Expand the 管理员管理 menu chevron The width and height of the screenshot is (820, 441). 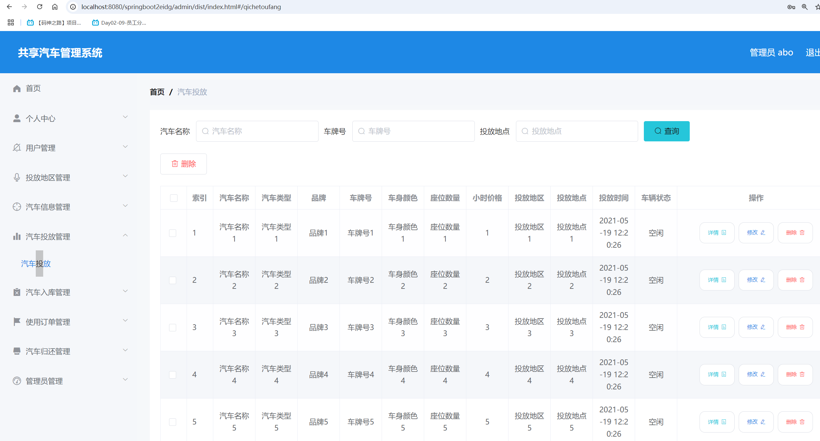tap(125, 380)
